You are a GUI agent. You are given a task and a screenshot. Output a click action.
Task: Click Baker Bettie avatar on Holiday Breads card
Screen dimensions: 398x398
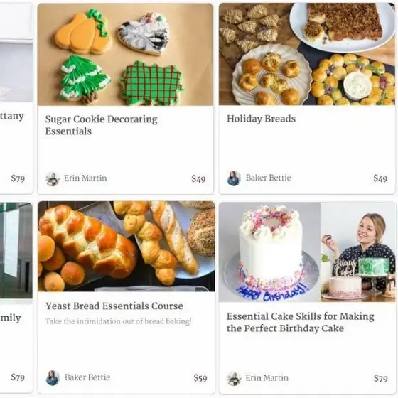pos(234,178)
